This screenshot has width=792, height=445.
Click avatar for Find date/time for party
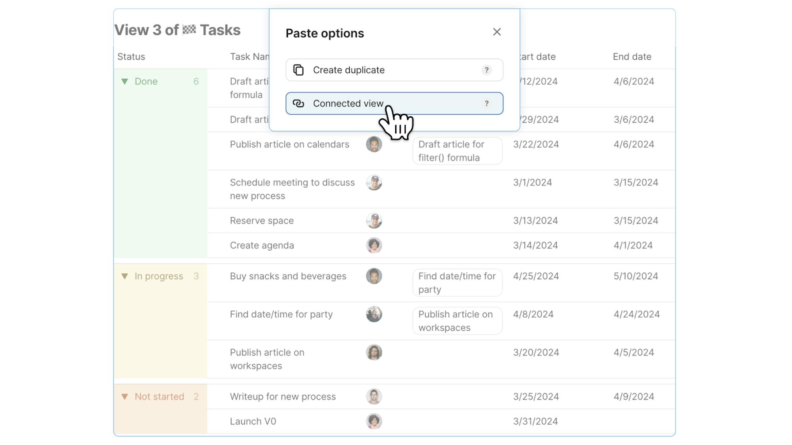(373, 314)
